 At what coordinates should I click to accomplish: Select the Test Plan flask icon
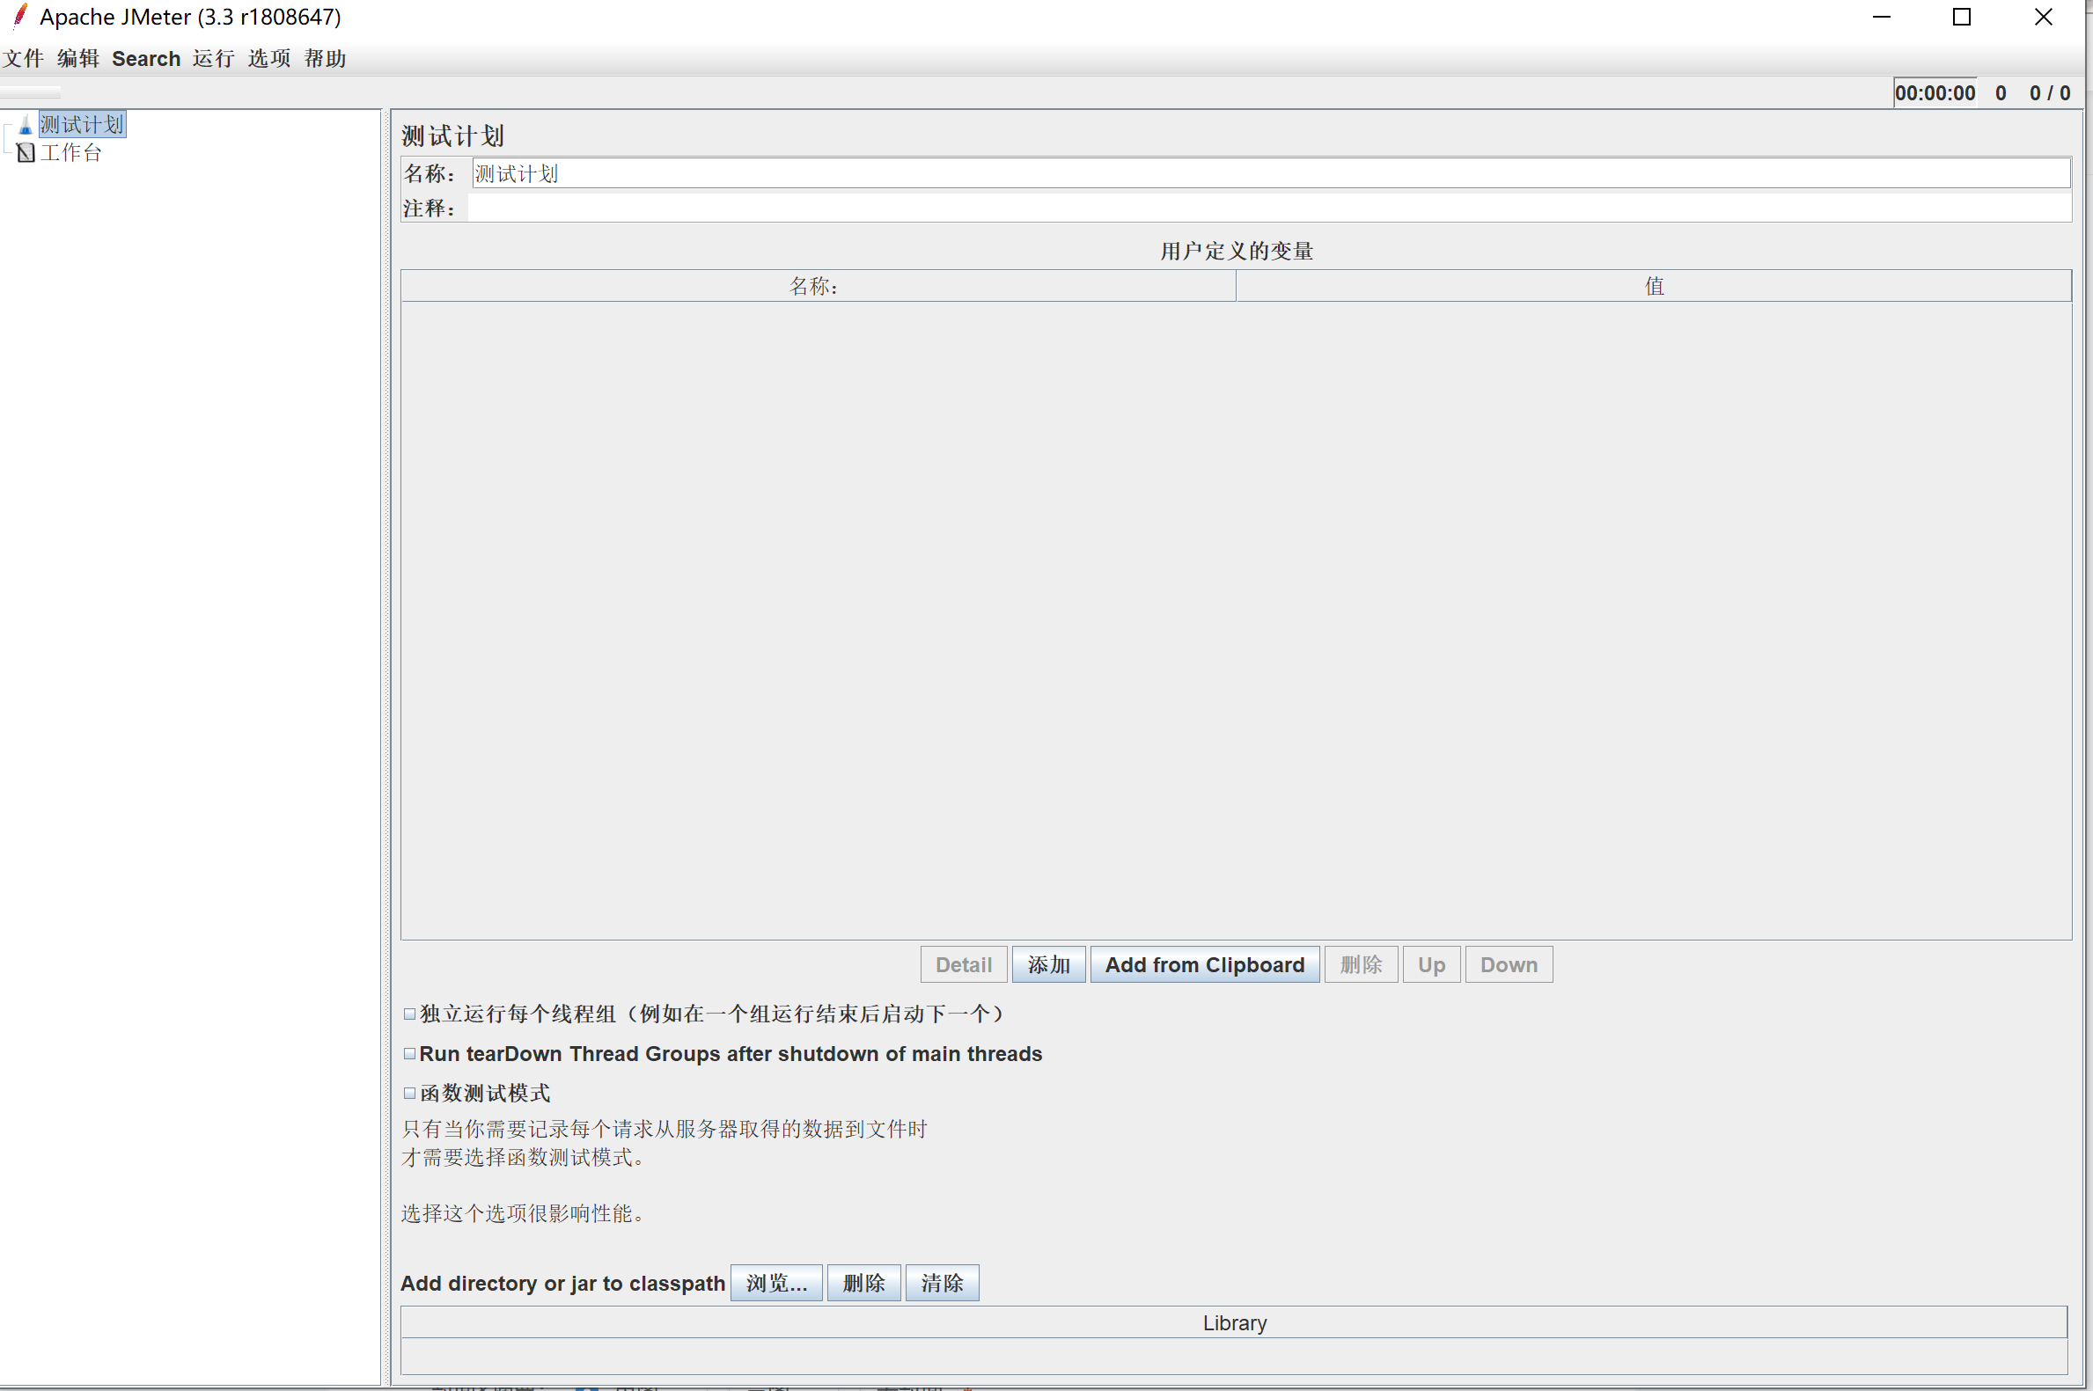pos(24,123)
